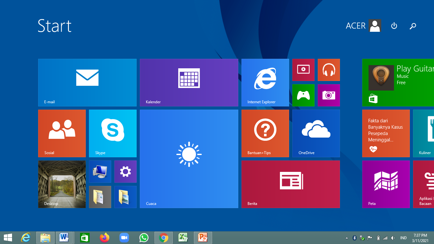Click the Power options button

click(x=394, y=26)
